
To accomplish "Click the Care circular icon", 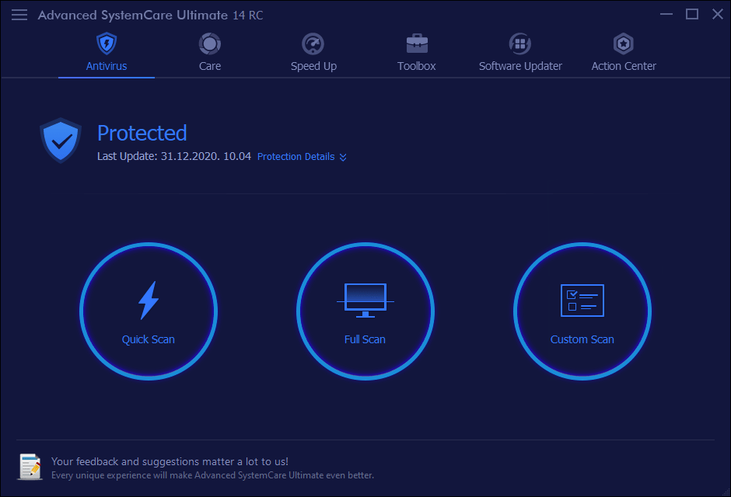I will pyautogui.click(x=210, y=43).
